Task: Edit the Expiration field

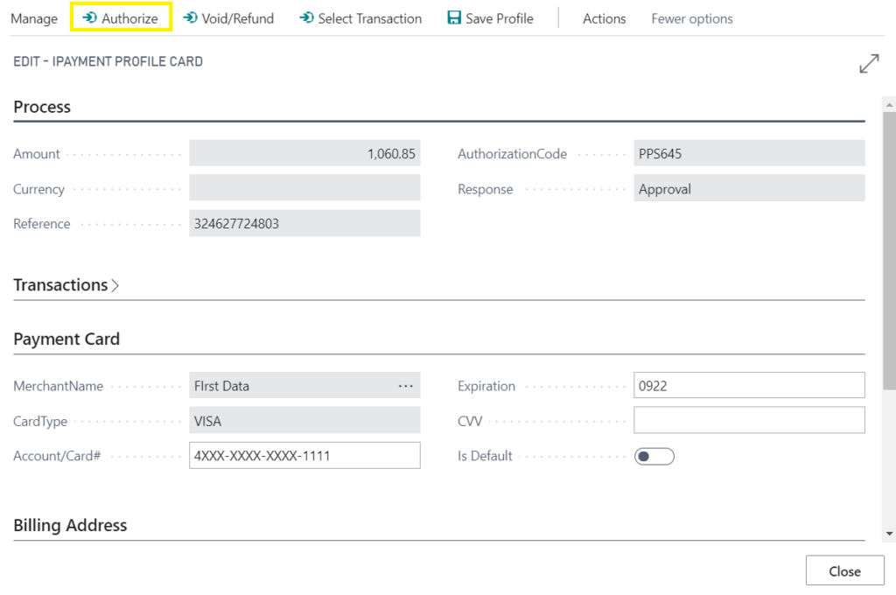Action: (x=748, y=385)
